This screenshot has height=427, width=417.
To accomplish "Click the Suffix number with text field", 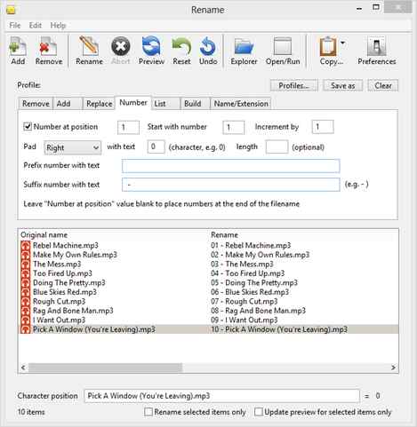I will click(230, 185).
